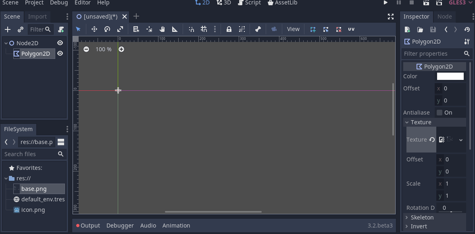Toggle FileSystem split view mode

61,142
